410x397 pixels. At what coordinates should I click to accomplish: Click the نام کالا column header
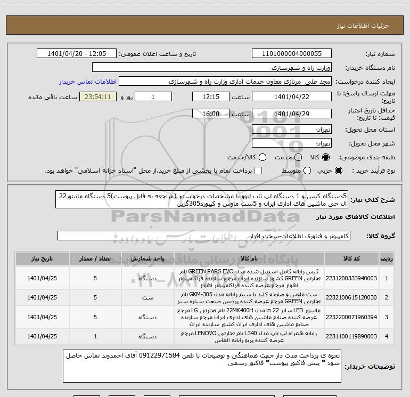249,258
